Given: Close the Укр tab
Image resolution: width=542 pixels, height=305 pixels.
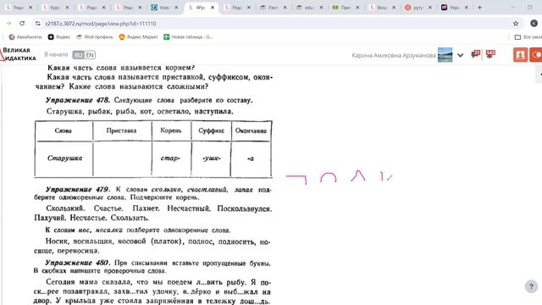Looking at the screenshot, I should pos(467,8).
